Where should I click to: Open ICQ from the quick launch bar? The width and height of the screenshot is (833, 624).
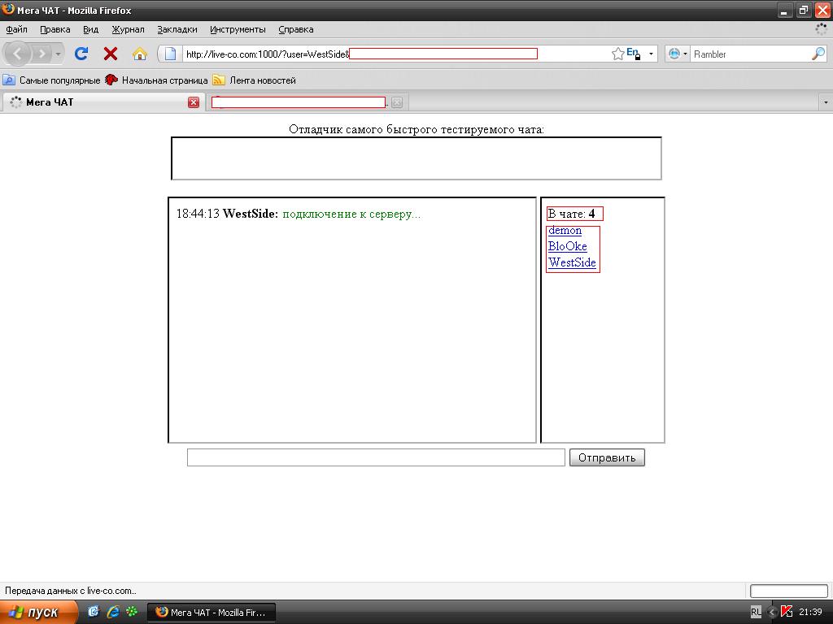point(131,611)
